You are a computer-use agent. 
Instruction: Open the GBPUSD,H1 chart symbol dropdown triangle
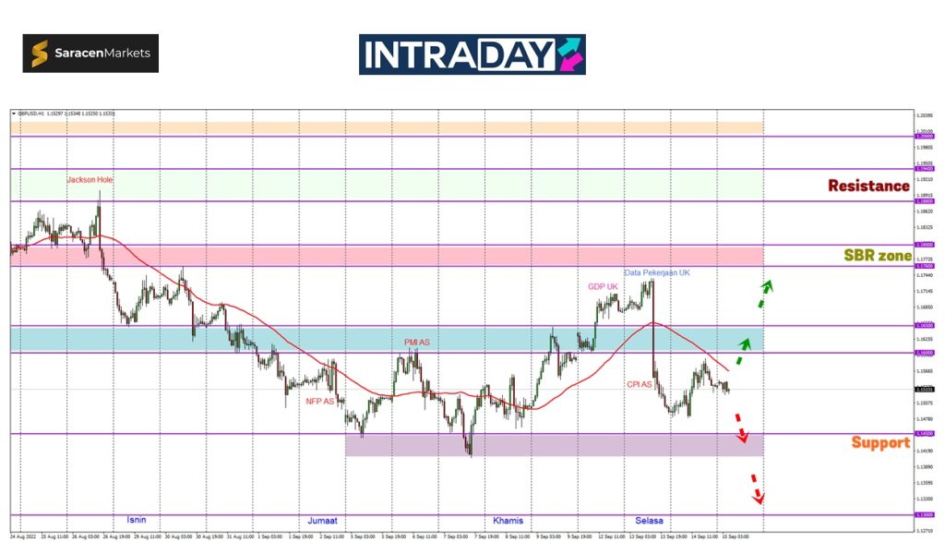tap(14, 114)
